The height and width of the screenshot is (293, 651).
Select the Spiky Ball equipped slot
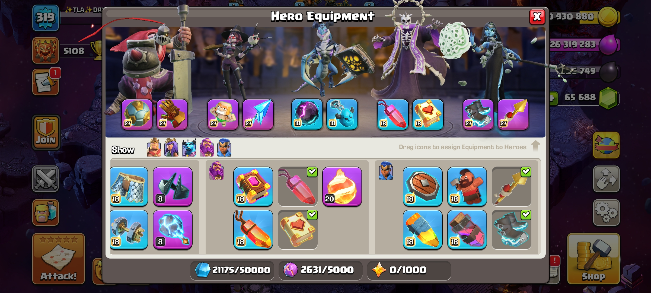click(137, 114)
